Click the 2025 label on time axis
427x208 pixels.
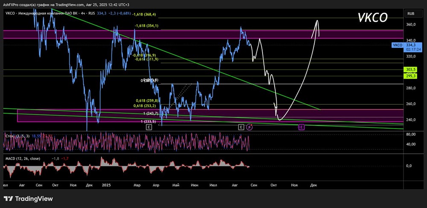(106, 185)
